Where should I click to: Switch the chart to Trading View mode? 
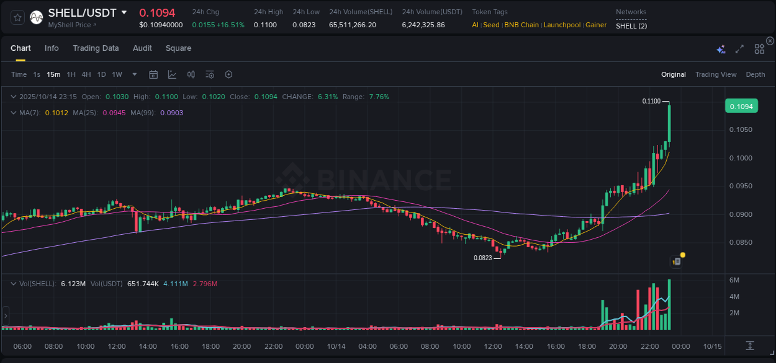tap(716, 74)
